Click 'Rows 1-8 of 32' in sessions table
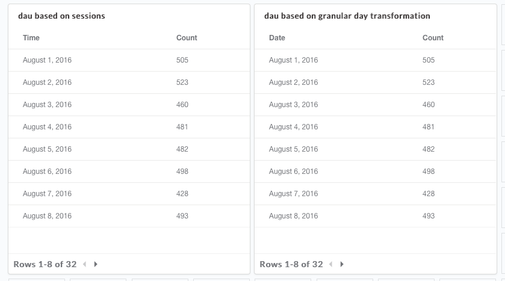The width and height of the screenshot is (505, 281). click(x=45, y=264)
